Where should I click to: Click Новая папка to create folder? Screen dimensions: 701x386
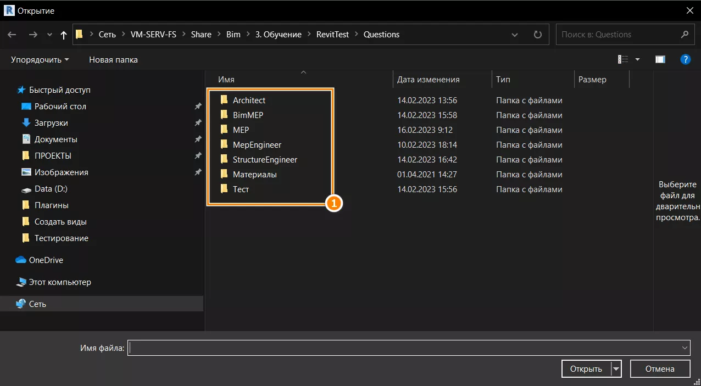click(x=113, y=59)
